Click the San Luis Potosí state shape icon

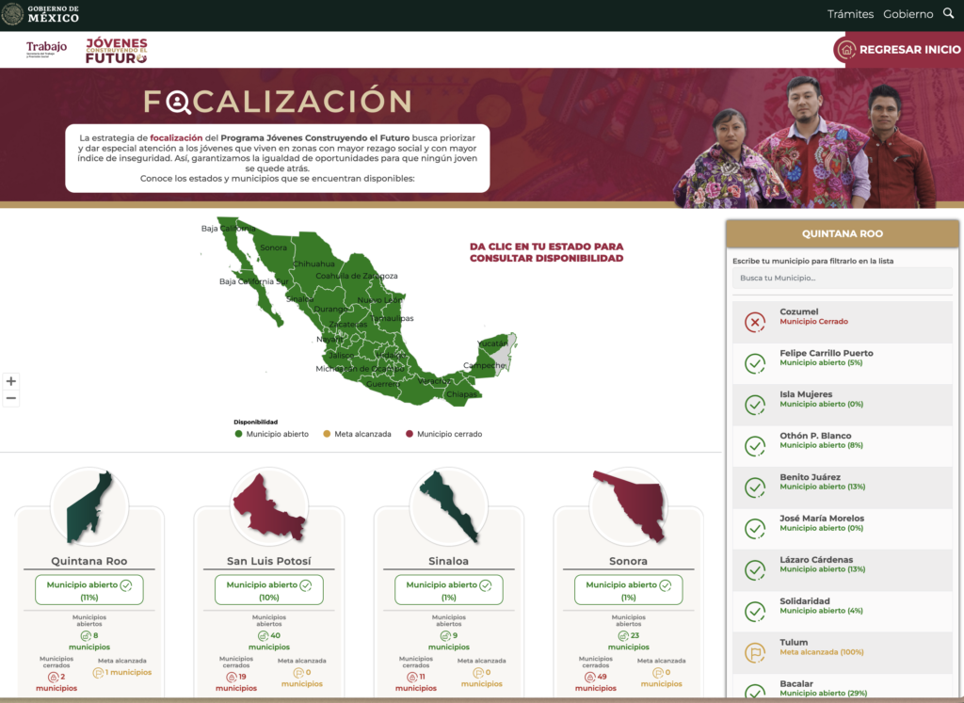point(269,506)
